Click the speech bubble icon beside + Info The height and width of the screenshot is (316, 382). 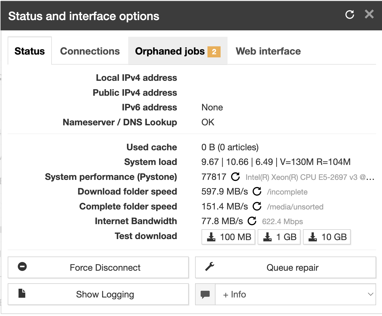(205, 294)
